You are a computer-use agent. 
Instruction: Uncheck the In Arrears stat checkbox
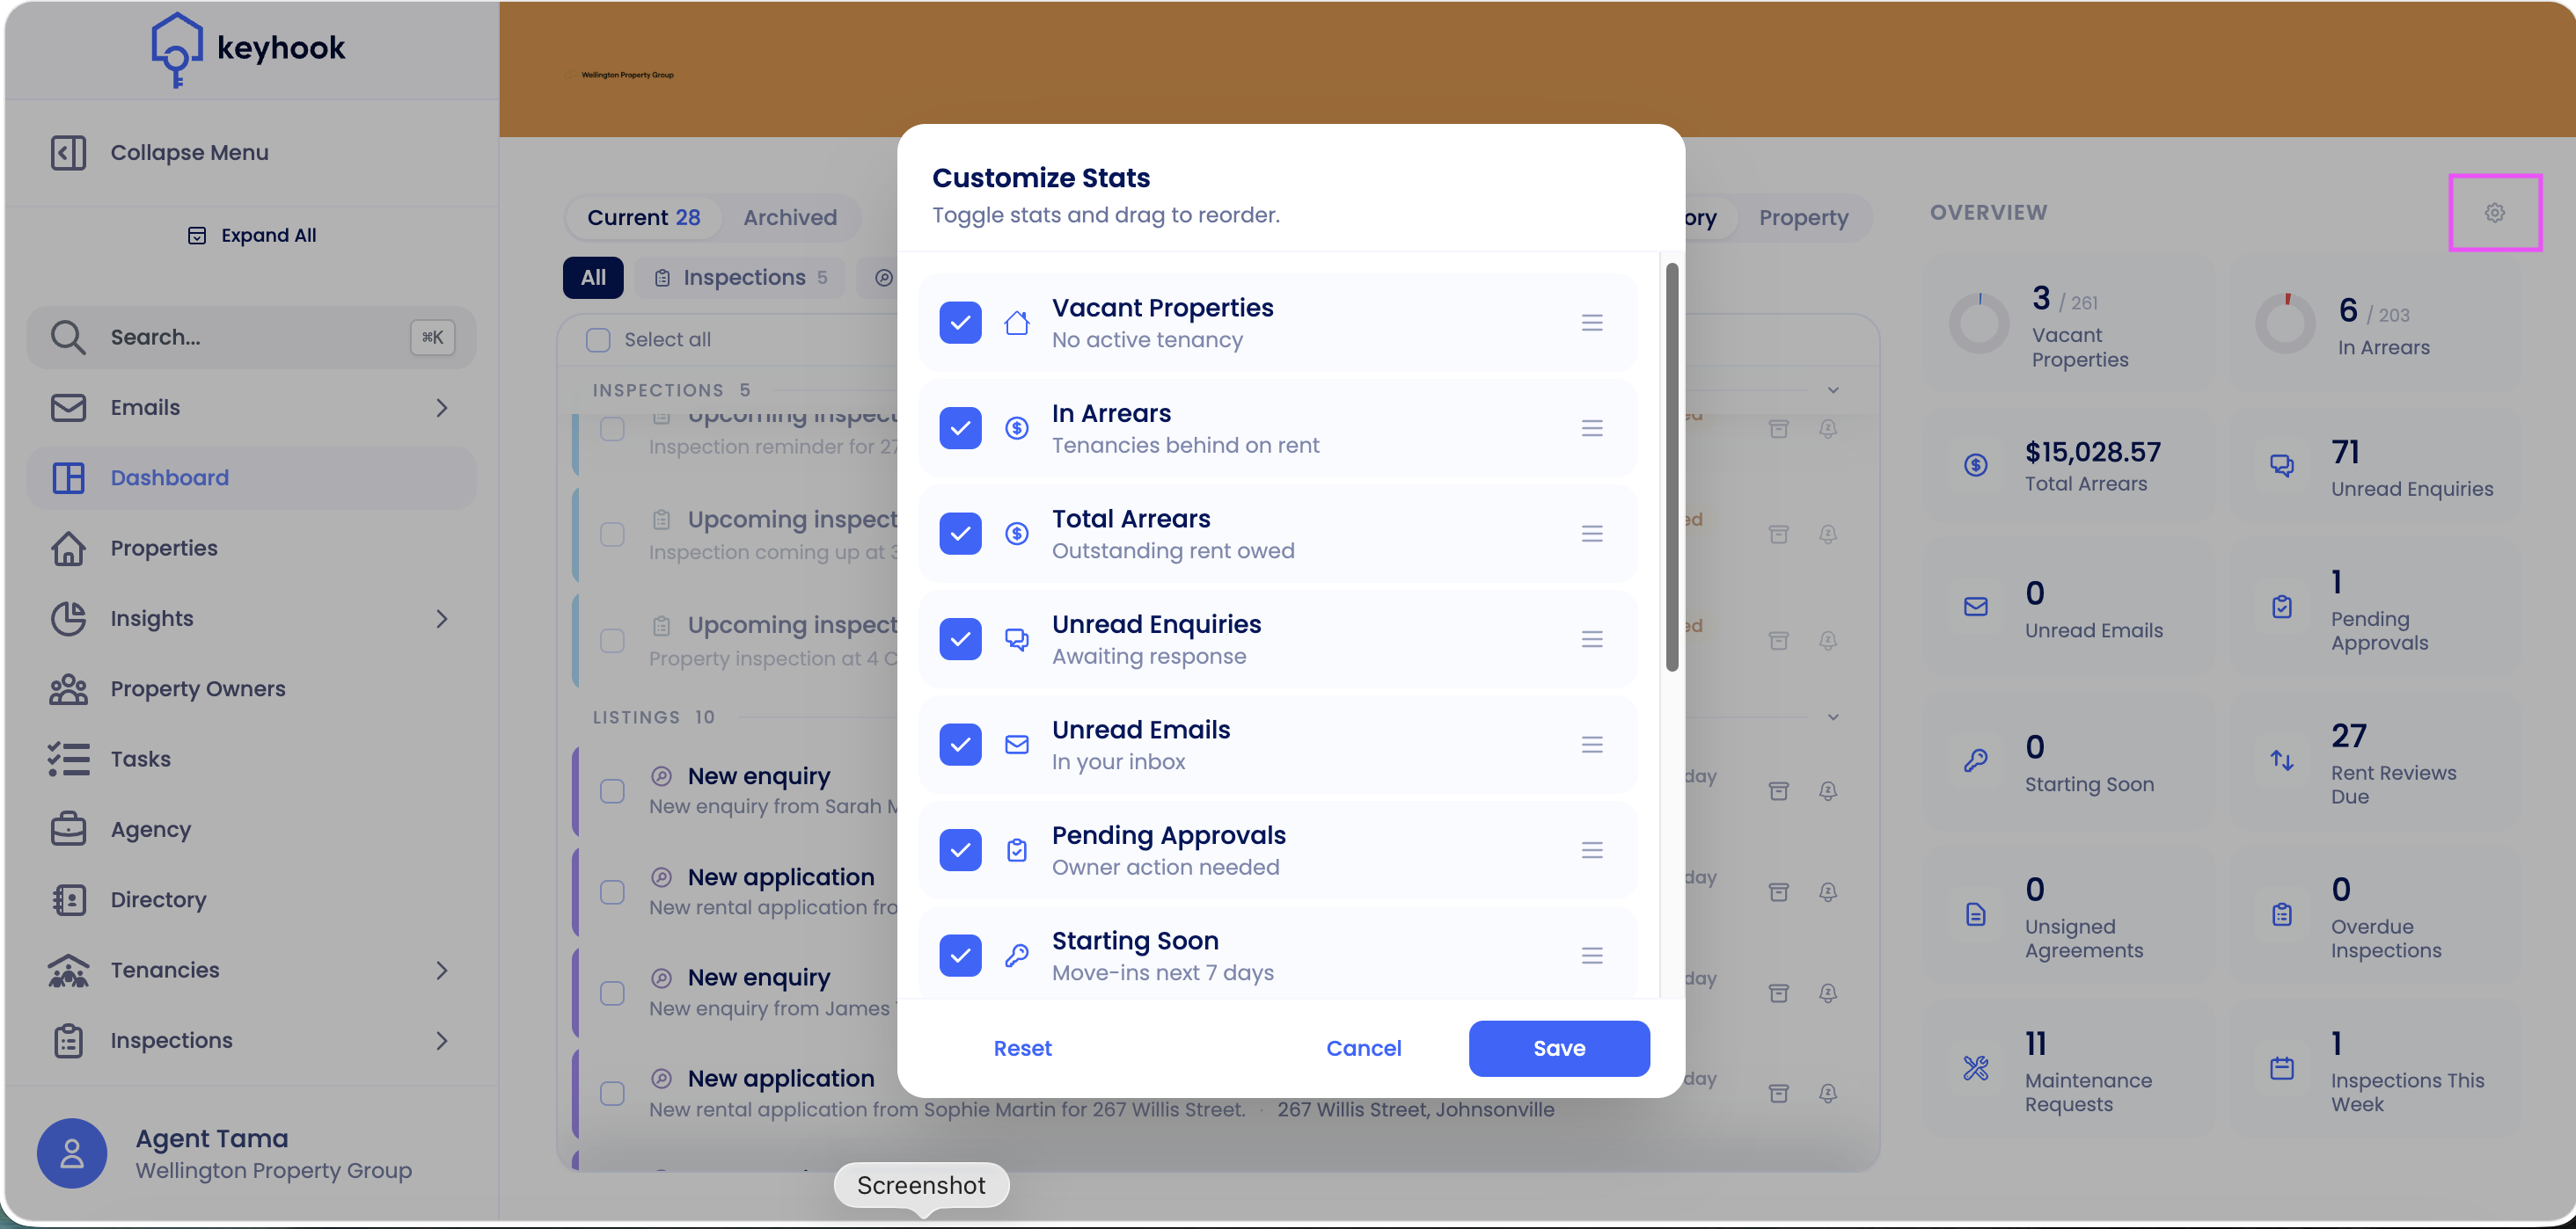click(960, 427)
